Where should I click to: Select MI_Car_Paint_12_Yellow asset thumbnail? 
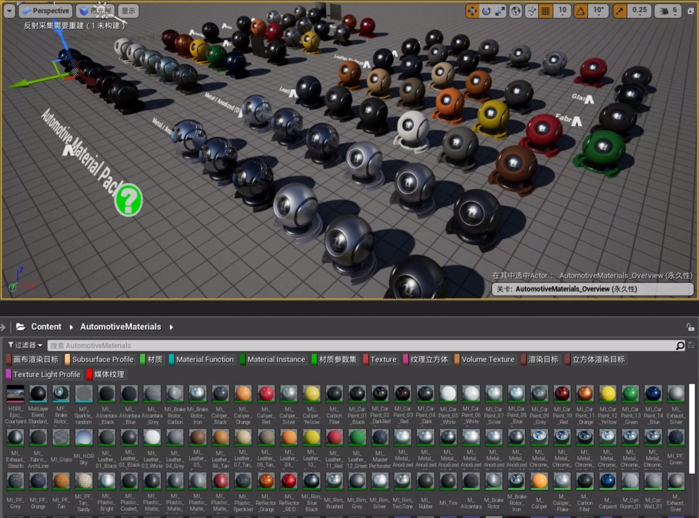(607, 394)
